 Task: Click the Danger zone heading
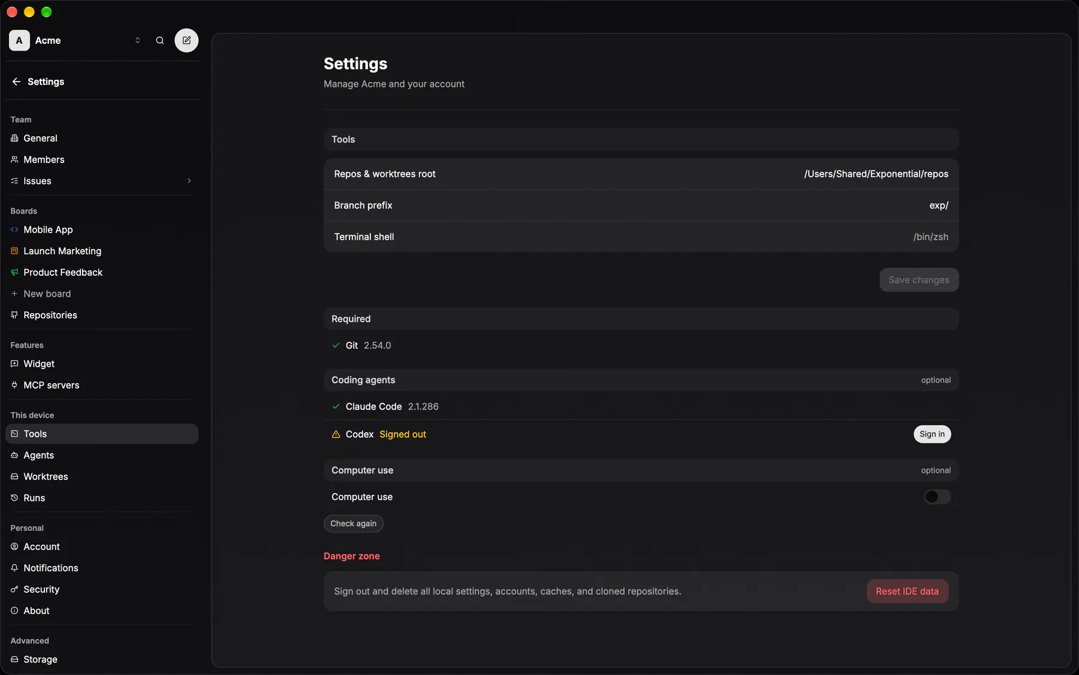click(352, 556)
